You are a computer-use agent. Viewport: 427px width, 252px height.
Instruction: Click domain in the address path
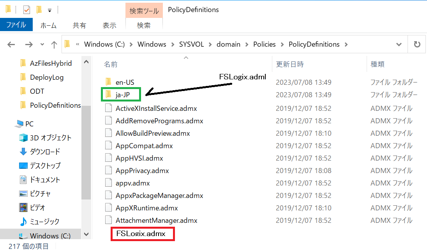point(228,44)
